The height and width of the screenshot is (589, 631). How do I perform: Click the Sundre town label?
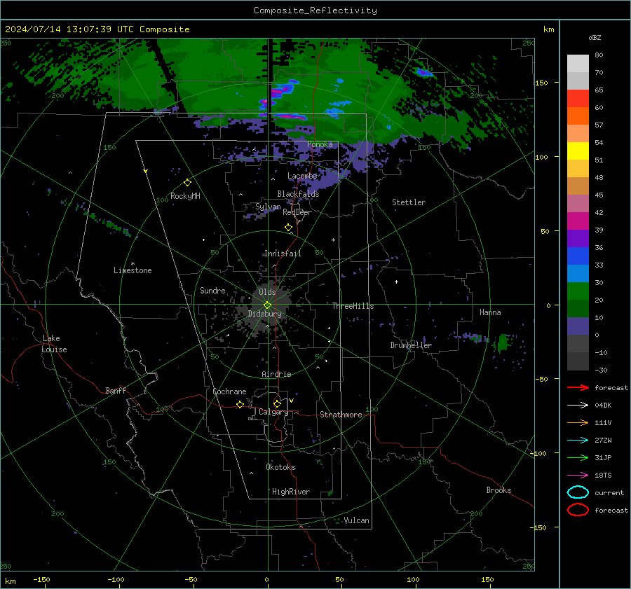(212, 290)
